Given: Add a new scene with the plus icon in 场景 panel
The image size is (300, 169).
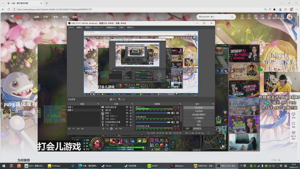Looking at the screenshot, I should [69, 128].
